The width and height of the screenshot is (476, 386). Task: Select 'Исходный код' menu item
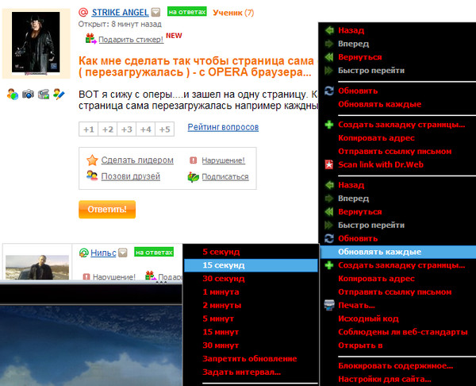(x=369, y=318)
